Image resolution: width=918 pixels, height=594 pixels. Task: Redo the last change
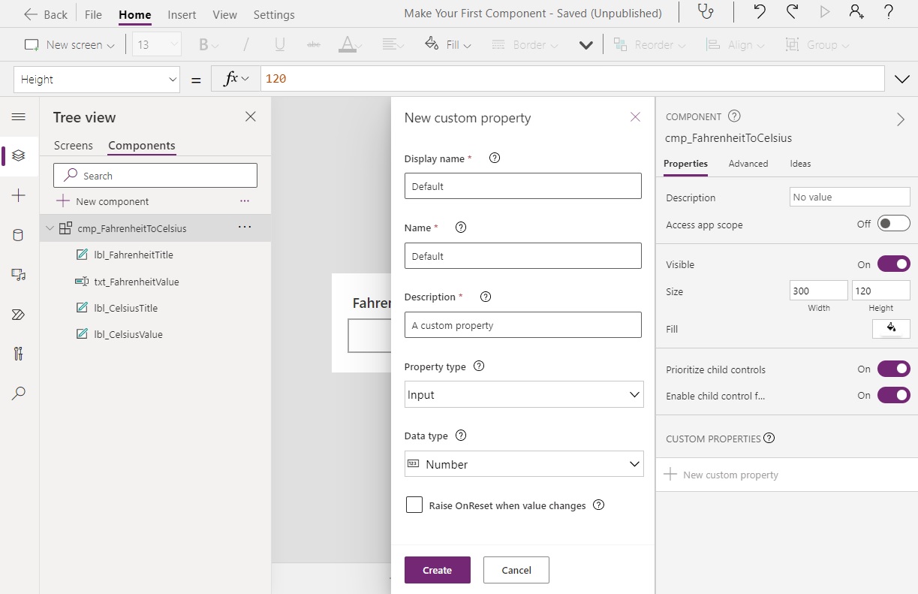pos(790,13)
